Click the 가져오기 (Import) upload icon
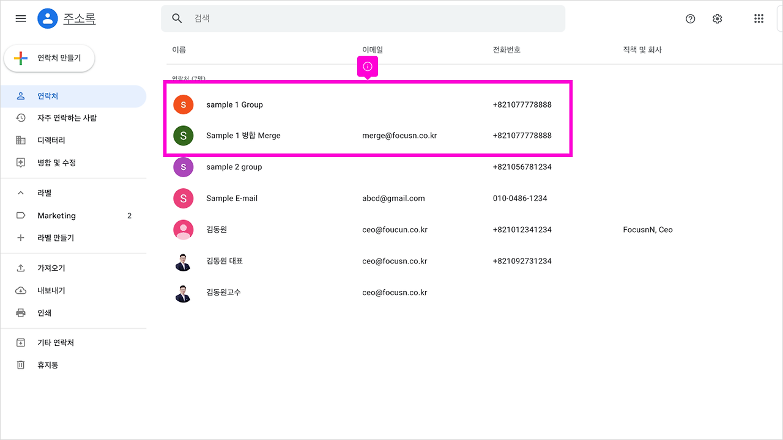The width and height of the screenshot is (783, 440). [x=20, y=268]
